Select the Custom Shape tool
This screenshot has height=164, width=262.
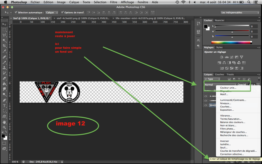tap(4, 116)
